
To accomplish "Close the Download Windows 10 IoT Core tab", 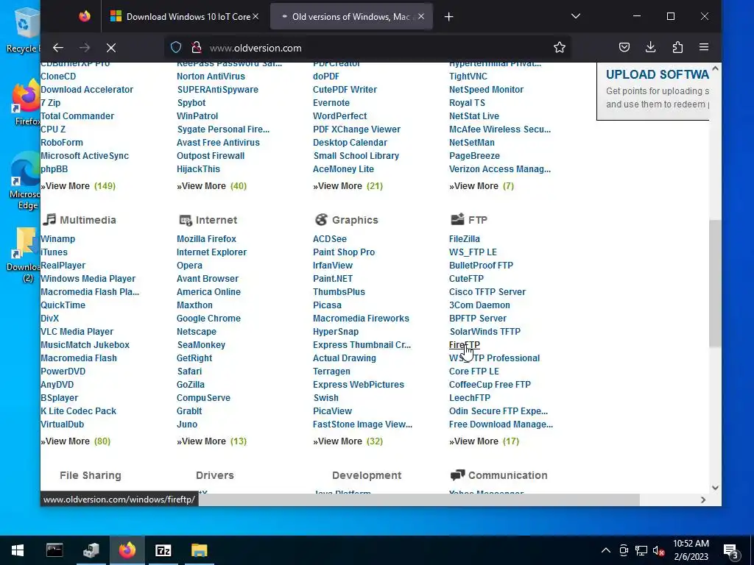I will point(256,17).
